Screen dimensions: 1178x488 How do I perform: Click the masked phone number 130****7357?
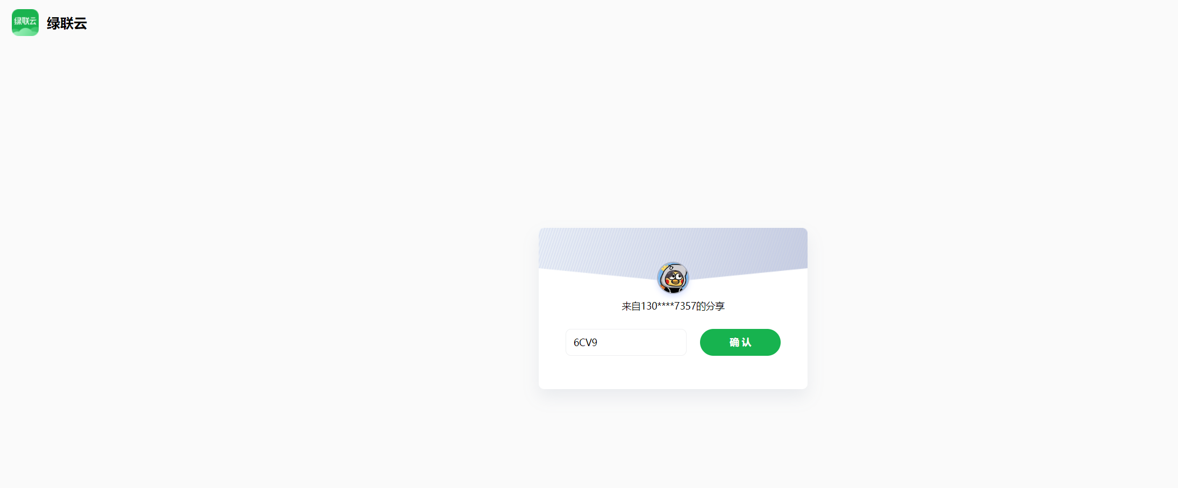pos(668,306)
